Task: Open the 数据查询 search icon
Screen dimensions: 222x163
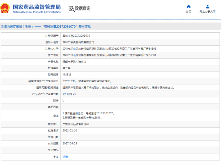Action: tap(72, 9)
